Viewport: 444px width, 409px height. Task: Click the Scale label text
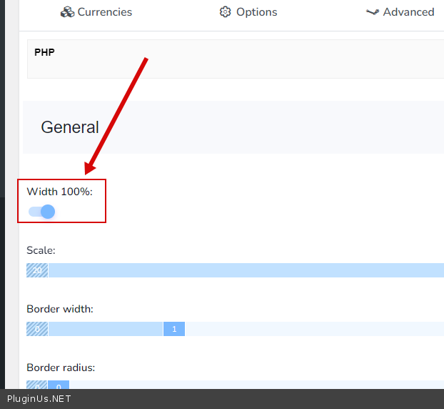[x=41, y=250]
